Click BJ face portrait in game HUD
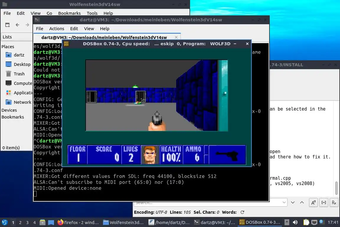 click(x=150, y=155)
